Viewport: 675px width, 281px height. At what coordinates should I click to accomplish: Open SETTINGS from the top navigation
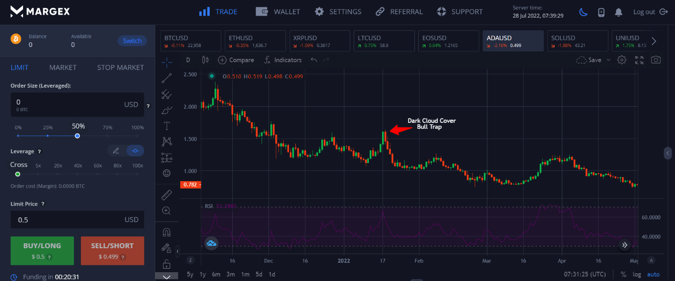point(338,12)
